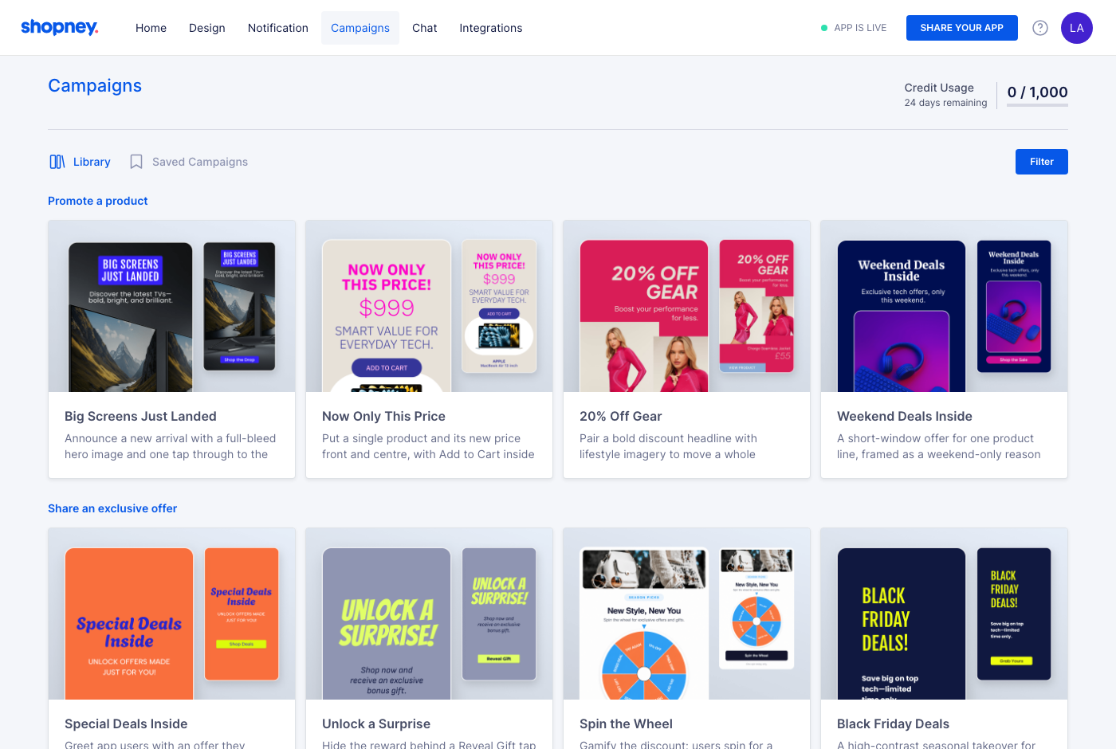Open the Design tab

tap(207, 28)
